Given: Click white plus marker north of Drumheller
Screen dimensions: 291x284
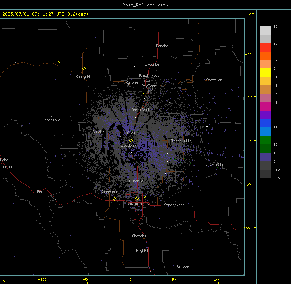Looking at the screenshot, I should click(x=207, y=126).
